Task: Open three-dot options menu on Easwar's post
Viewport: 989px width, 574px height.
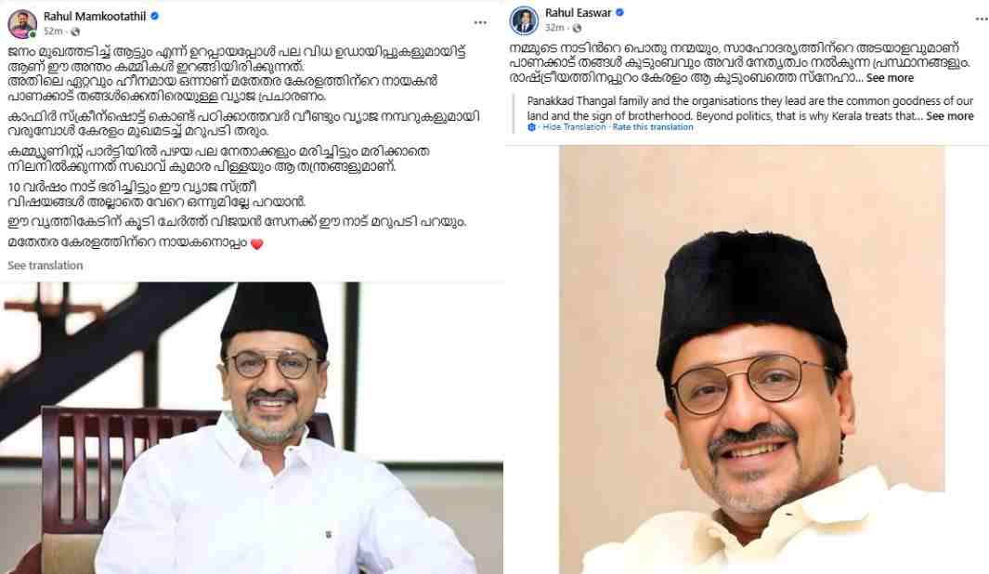Action: tap(982, 20)
